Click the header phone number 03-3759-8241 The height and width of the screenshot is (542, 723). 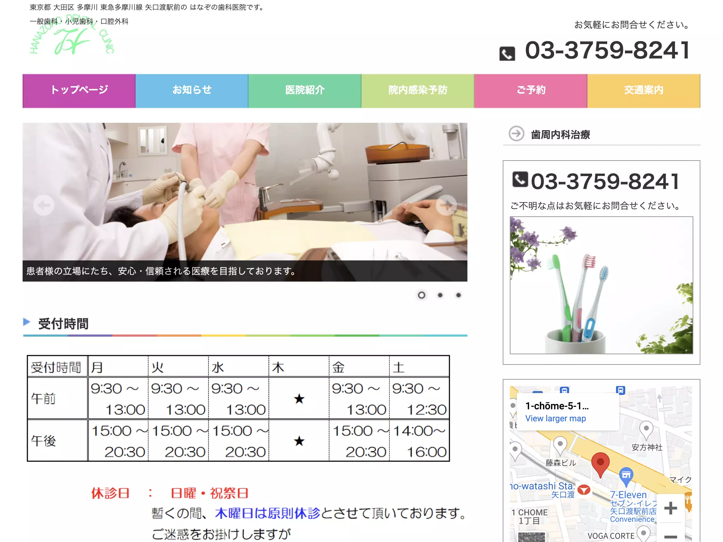click(607, 50)
